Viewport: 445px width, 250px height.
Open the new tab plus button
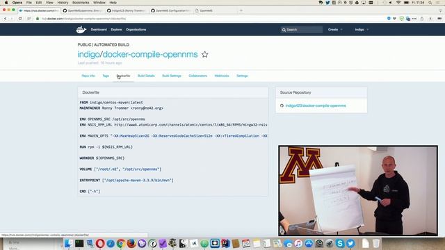point(241,10)
